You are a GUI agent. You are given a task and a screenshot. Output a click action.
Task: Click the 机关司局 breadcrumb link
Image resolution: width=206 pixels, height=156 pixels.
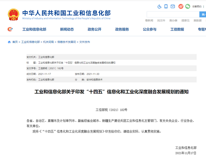48,42
